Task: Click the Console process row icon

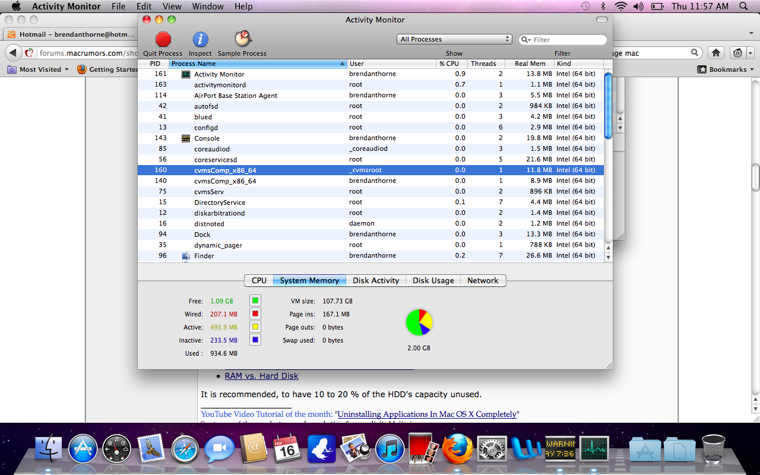Action: click(x=185, y=138)
